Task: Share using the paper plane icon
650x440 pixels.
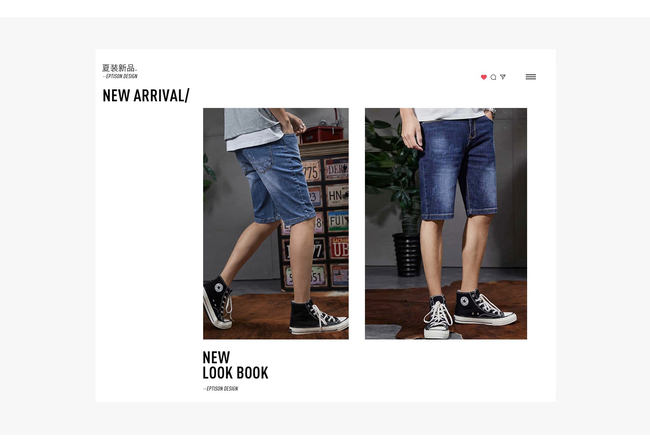Action: (x=503, y=77)
